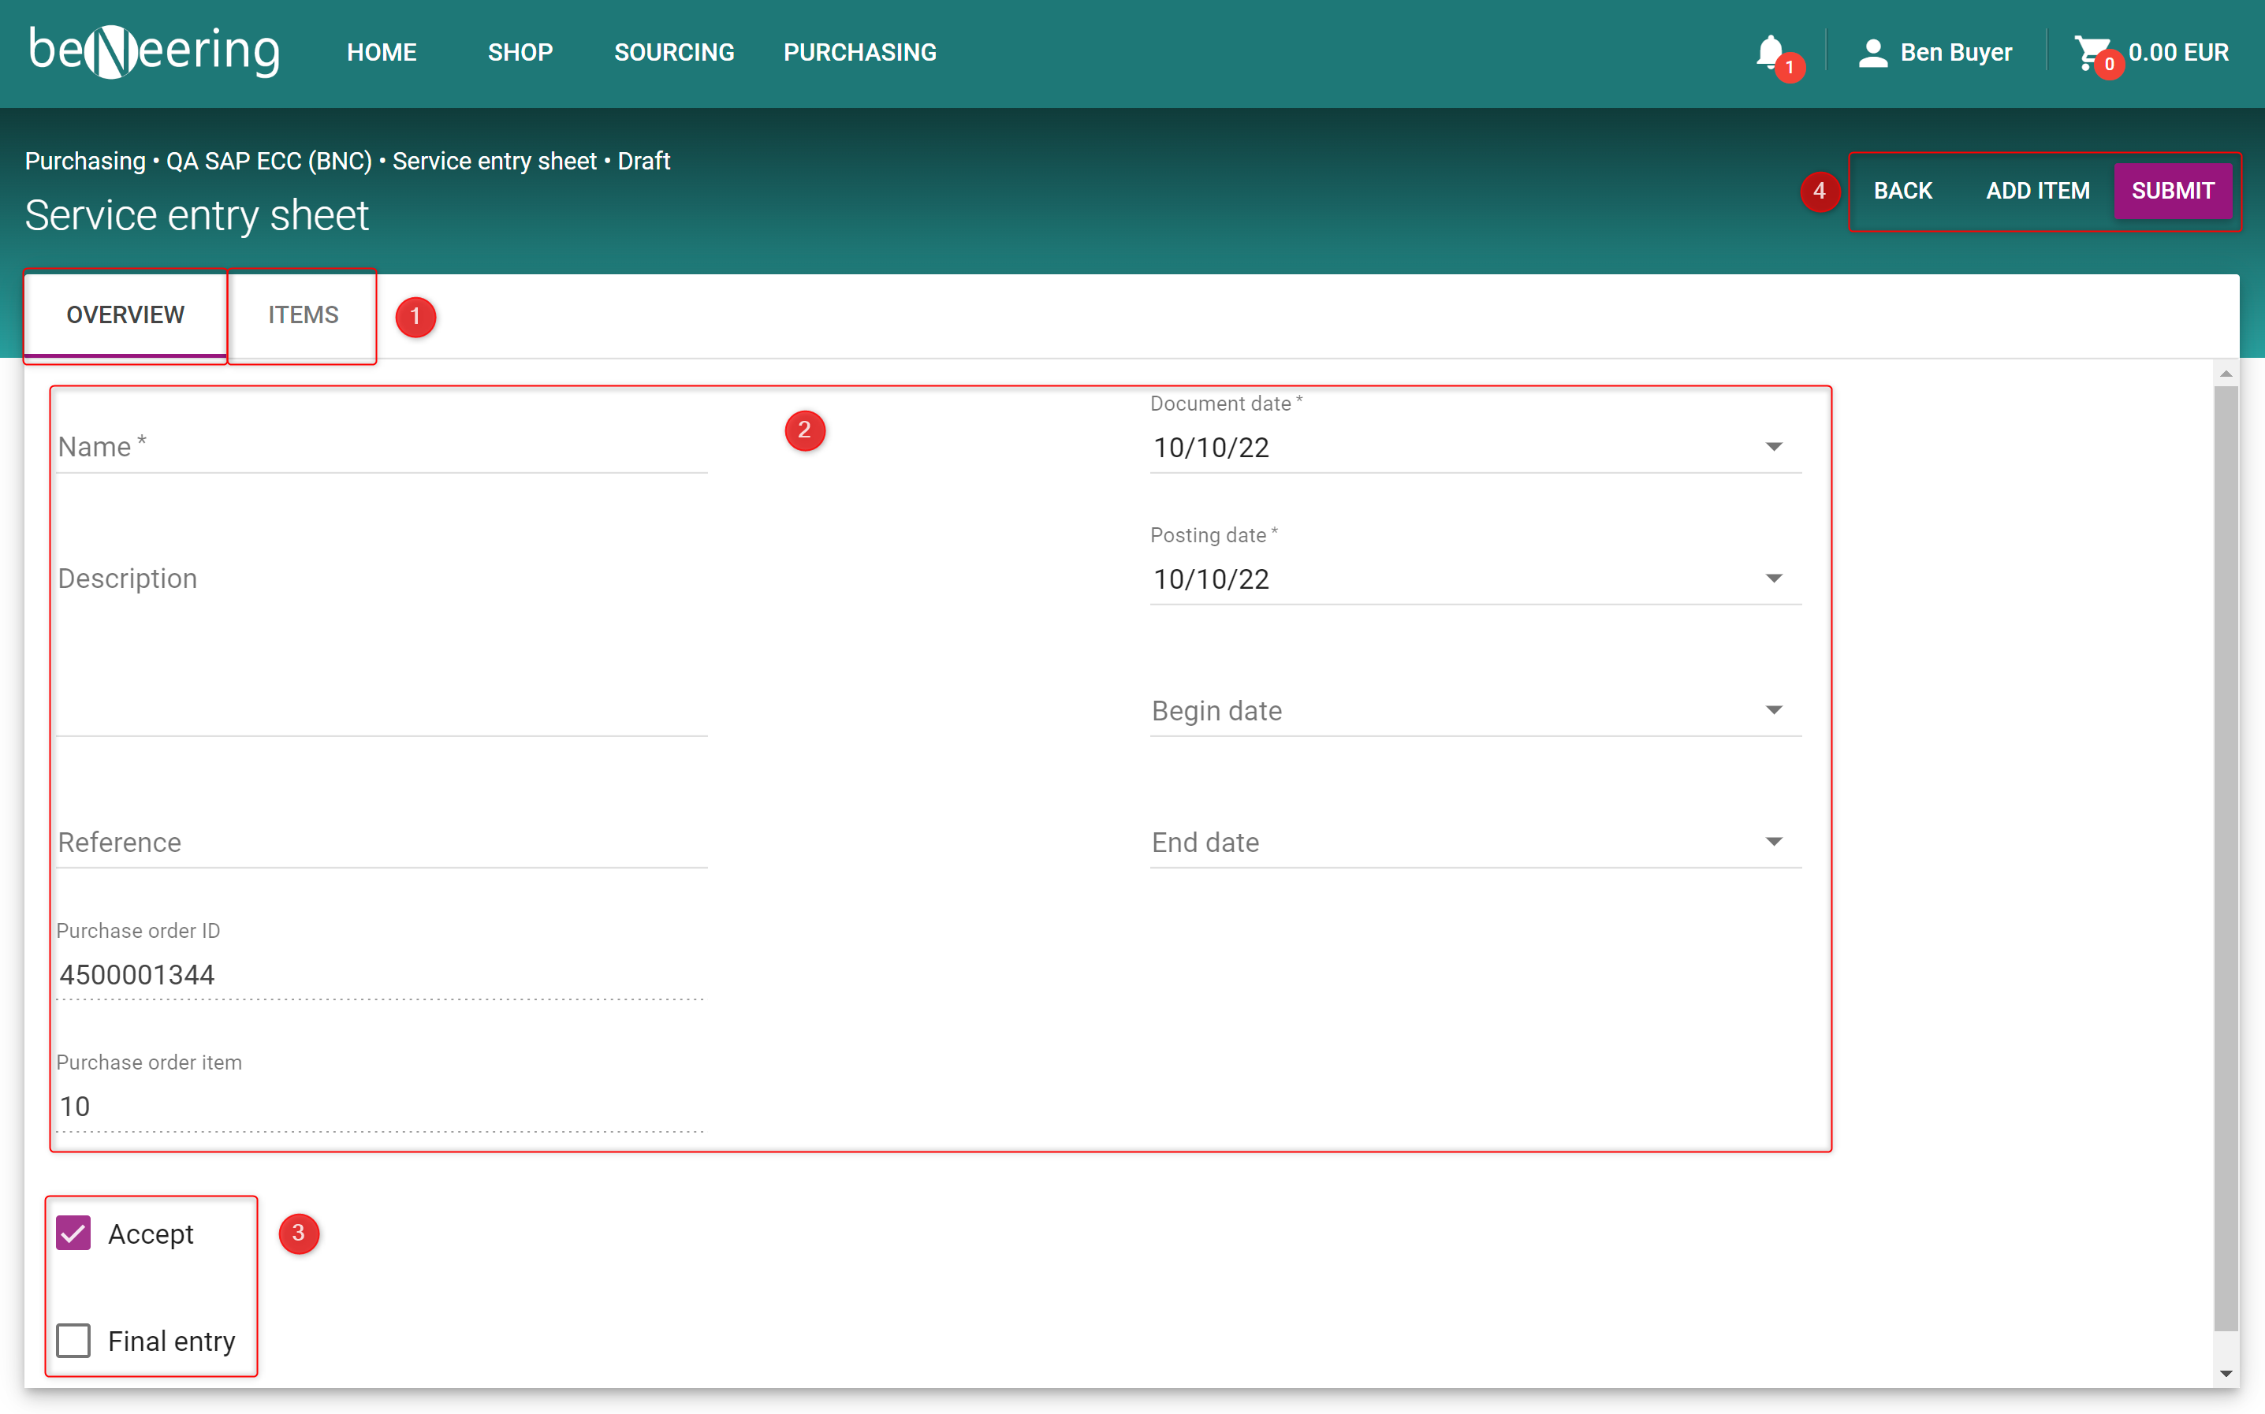
Task: Click the Ben Buyer user profile icon
Action: 1872,52
